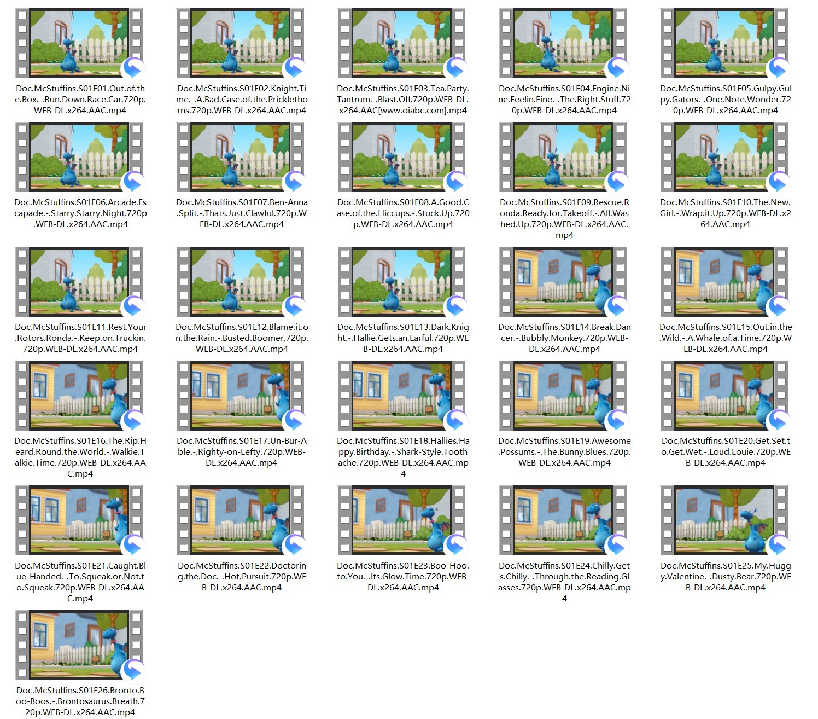Select the S01E01 Out of the Box video thumbnail
Viewport: 818px width, 719px height.
pos(80,43)
